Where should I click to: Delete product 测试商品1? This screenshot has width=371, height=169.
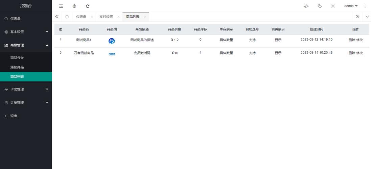point(352,40)
